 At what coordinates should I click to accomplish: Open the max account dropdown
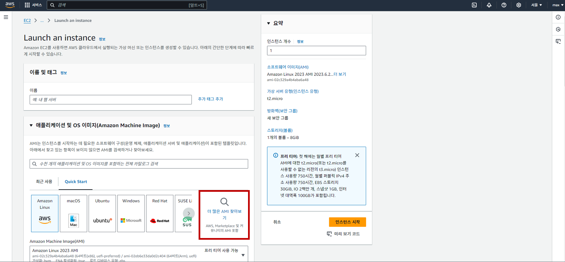(x=558, y=5)
